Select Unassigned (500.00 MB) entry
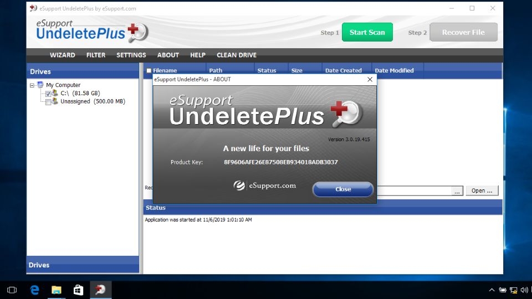Screen dimensions: 532x299 [x=93, y=101]
